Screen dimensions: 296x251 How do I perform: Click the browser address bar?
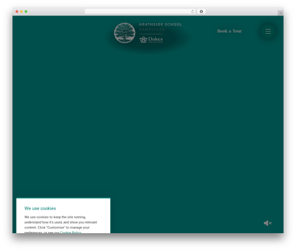pyautogui.click(x=140, y=11)
